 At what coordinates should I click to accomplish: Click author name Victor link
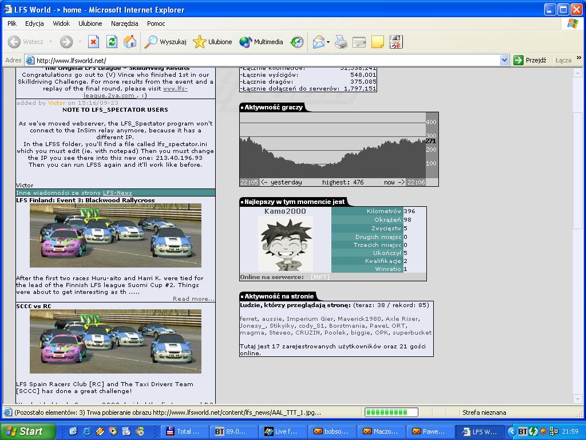[57, 103]
